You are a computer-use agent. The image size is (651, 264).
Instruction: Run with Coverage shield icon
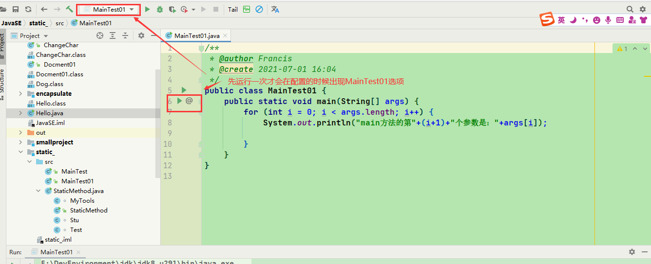(172, 9)
